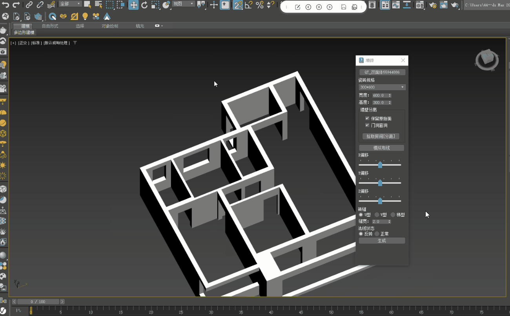Select the 正常 normal state radio
Viewport: 510px width, 316px height.
(377, 234)
